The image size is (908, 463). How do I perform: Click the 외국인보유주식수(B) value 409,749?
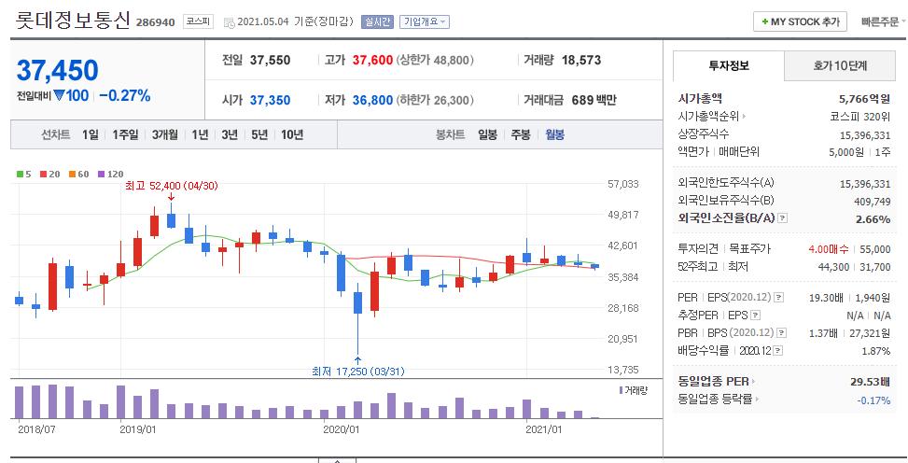pyautogui.click(x=873, y=201)
